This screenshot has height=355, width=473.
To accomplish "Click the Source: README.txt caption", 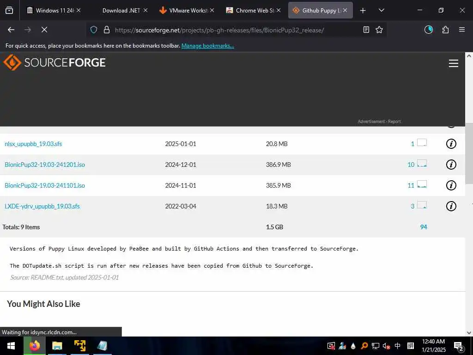I will pyautogui.click(x=64, y=277).
